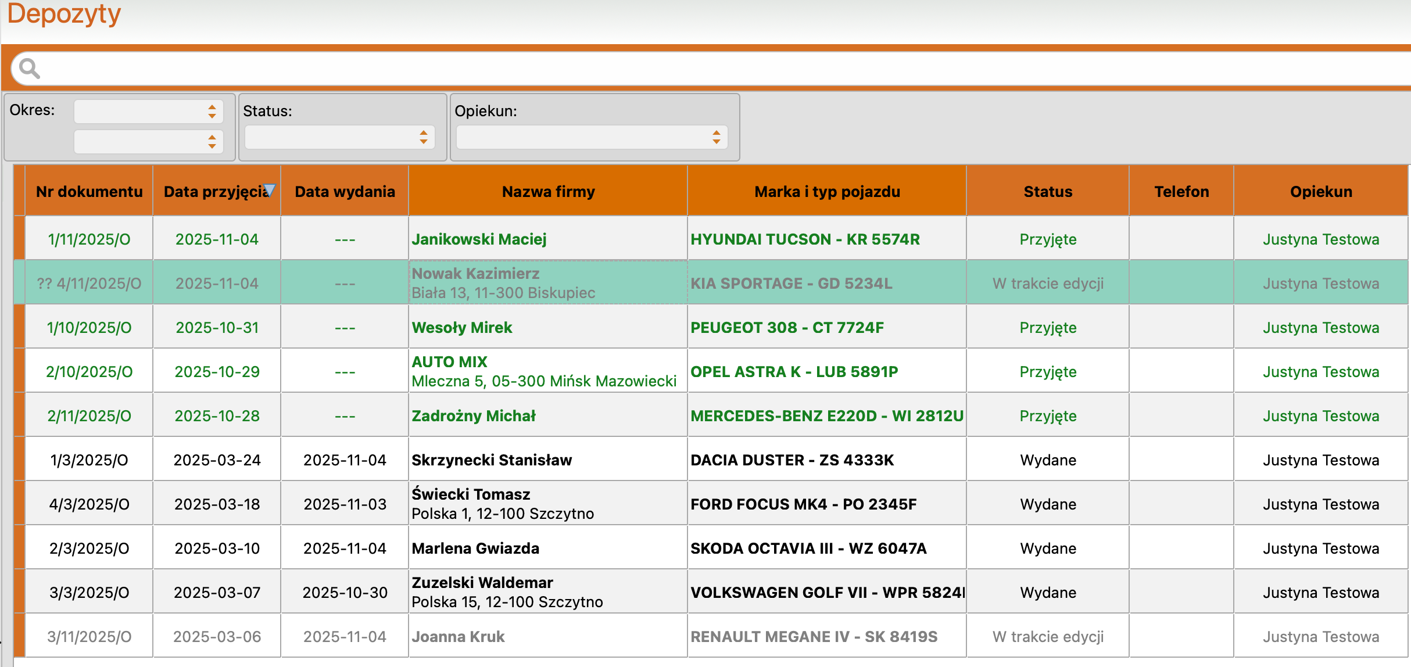The width and height of the screenshot is (1411, 667).
Task: Click the DACIA DUSTER - ZS 4333K cell
Action: tap(792, 460)
